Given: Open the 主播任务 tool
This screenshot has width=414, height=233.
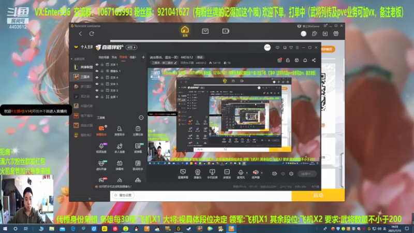Looking at the screenshot, I should coord(138,131).
